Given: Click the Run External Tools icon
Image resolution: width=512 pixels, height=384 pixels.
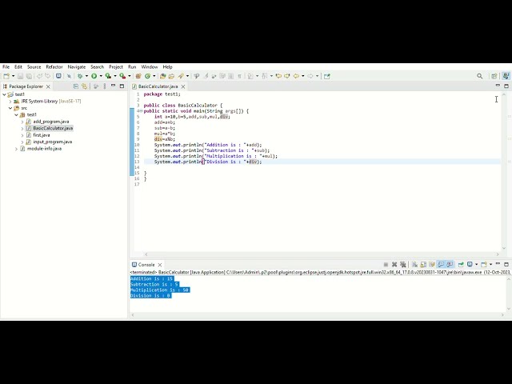Looking at the screenshot, I should (122, 76).
